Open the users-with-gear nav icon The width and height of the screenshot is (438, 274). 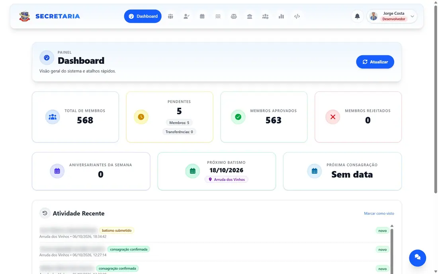tap(265, 16)
